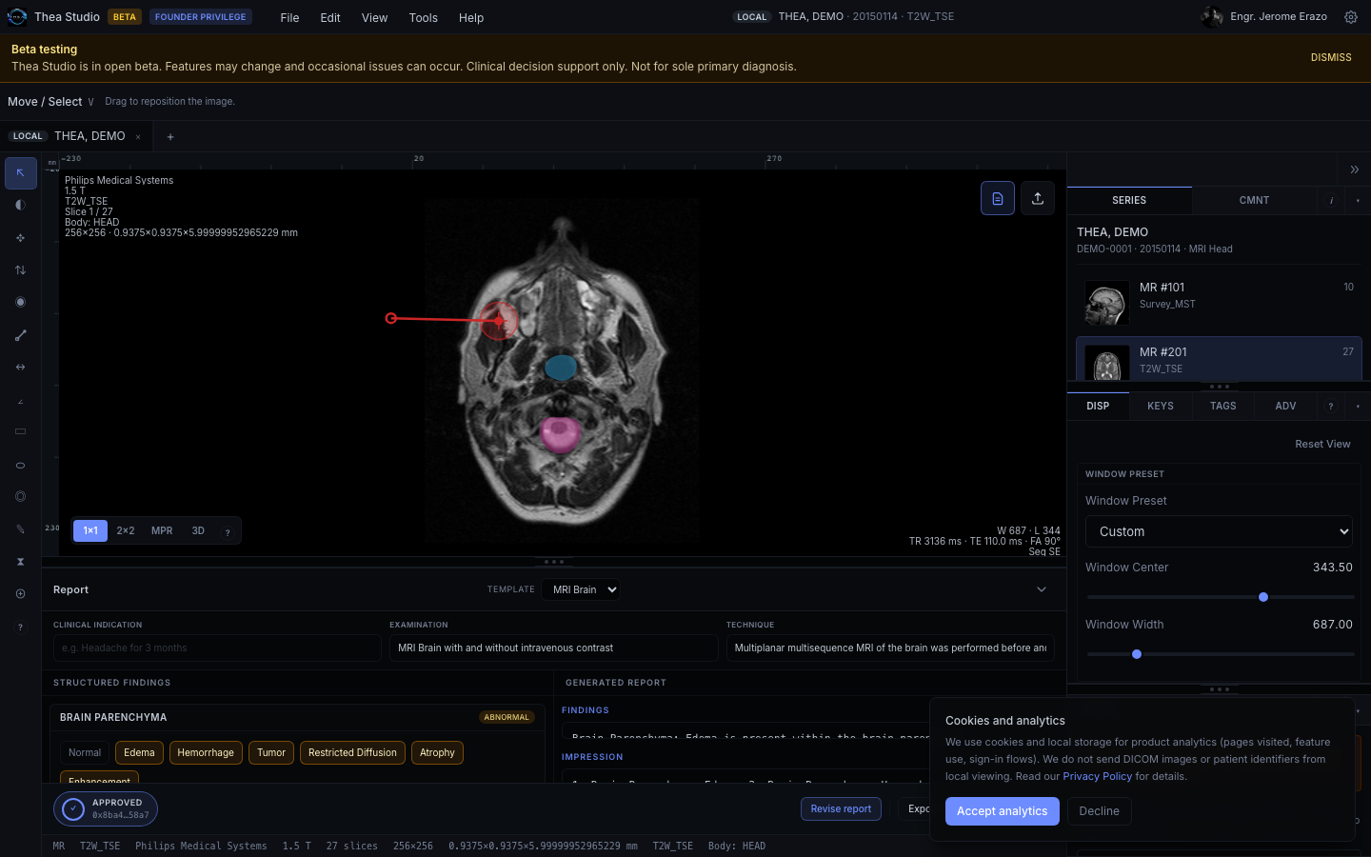This screenshot has height=857, width=1371.
Task: Toggle the Restricted Diffusion finding chip
Action: 352,752
